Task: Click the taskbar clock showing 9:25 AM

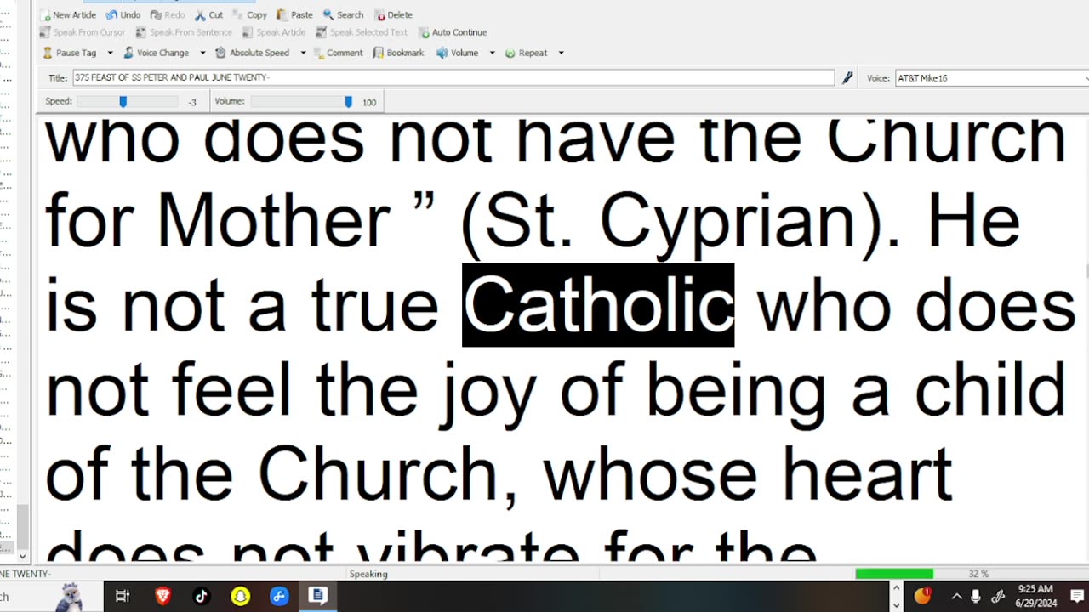Action: (x=1035, y=596)
